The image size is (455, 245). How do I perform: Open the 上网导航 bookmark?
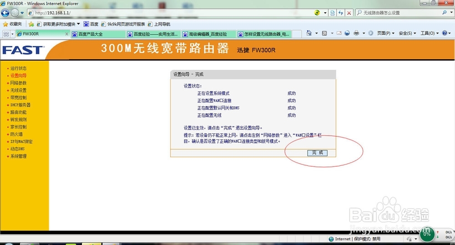[x=159, y=24]
